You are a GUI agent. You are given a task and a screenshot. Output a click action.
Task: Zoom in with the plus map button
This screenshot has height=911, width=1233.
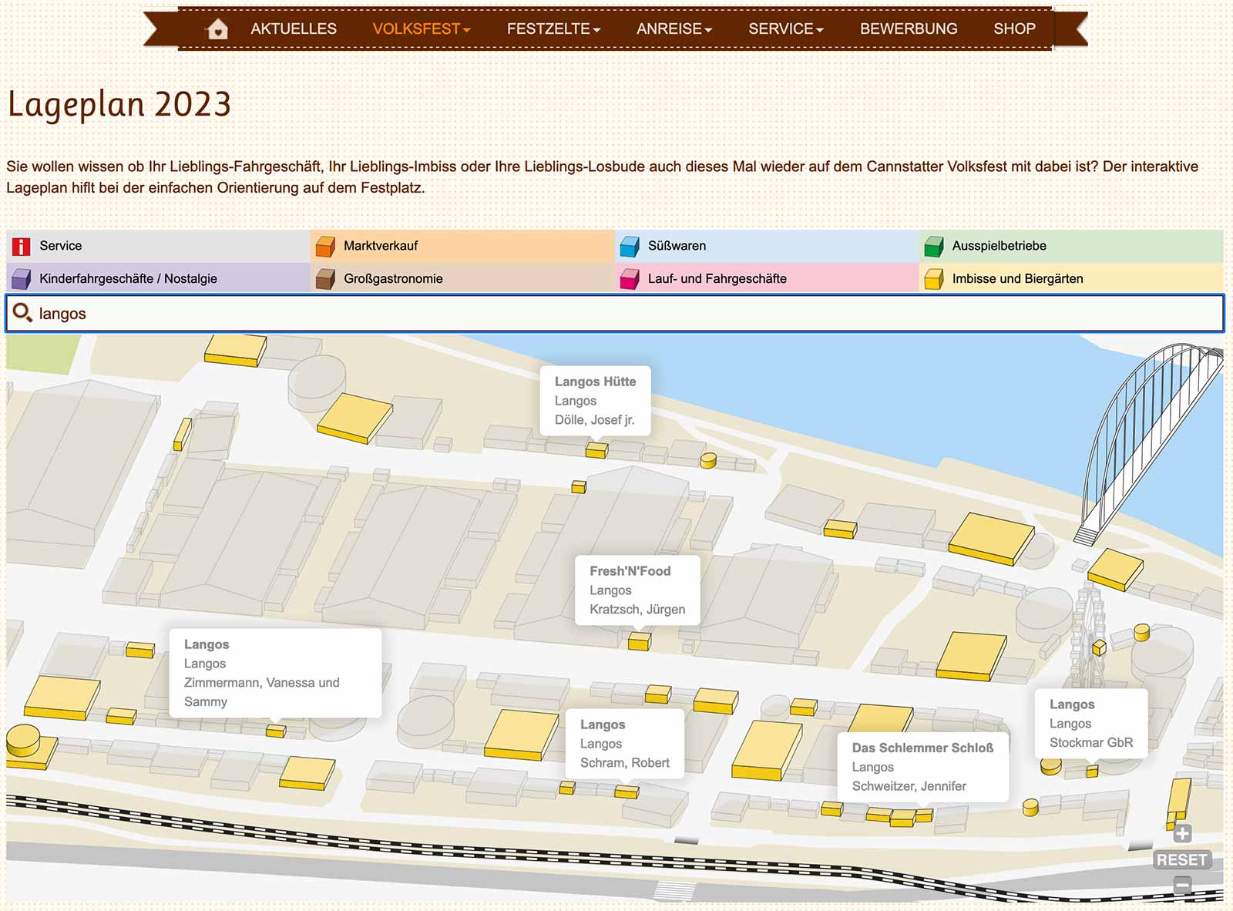[1182, 834]
